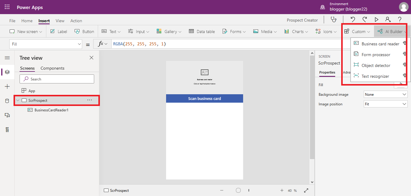Run the App checker stethoscope icon
This screenshot has width=411, height=196.
coord(333,20)
